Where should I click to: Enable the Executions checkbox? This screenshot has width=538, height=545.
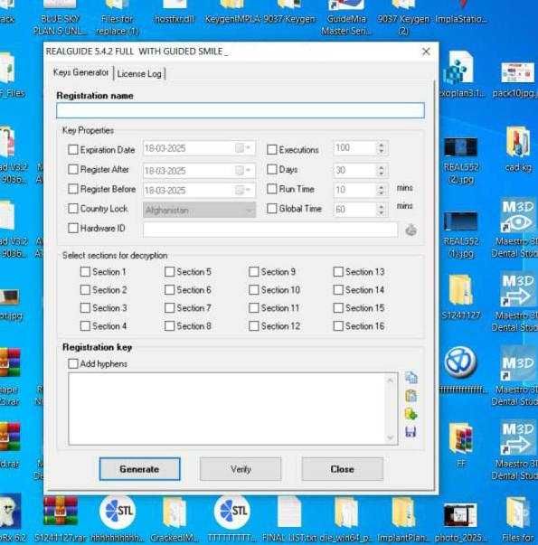(x=271, y=150)
